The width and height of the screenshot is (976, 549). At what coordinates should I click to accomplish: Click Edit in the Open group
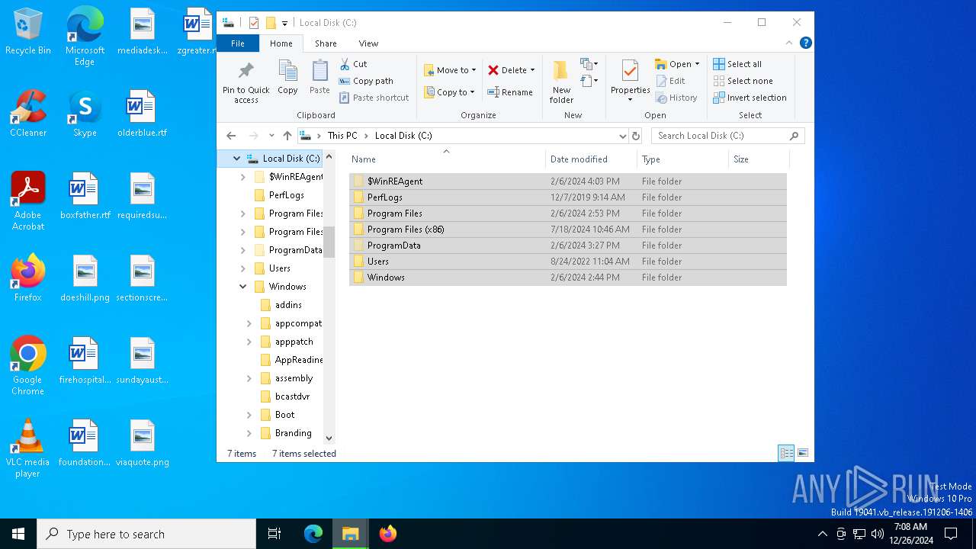click(670, 81)
